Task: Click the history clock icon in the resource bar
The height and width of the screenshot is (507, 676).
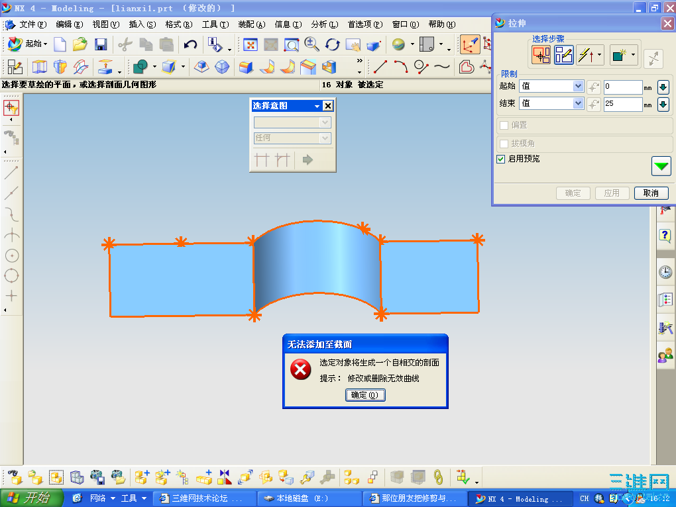Action: coord(665,272)
